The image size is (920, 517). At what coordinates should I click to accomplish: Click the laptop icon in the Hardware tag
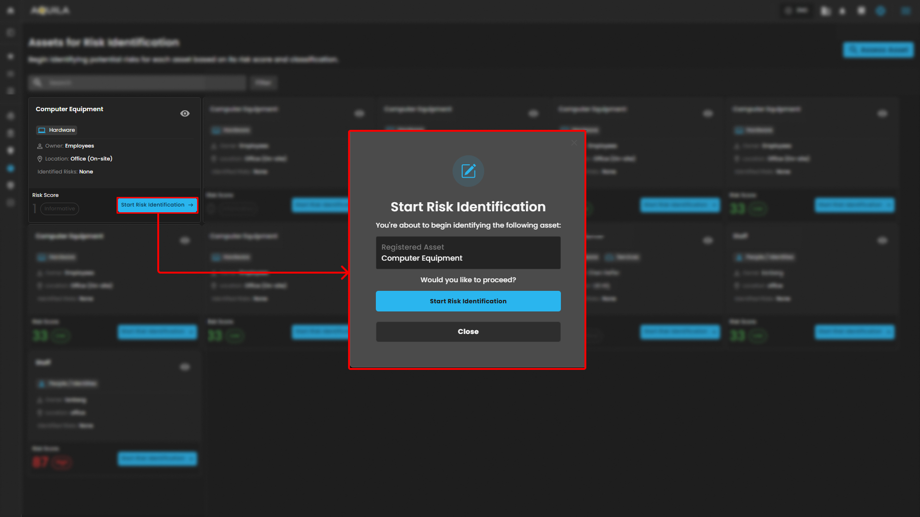click(x=42, y=130)
